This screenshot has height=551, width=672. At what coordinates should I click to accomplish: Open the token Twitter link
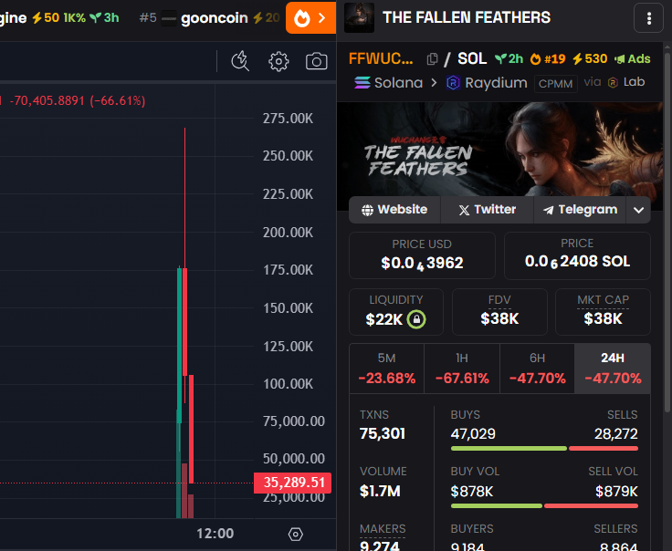click(x=488, y=209)
